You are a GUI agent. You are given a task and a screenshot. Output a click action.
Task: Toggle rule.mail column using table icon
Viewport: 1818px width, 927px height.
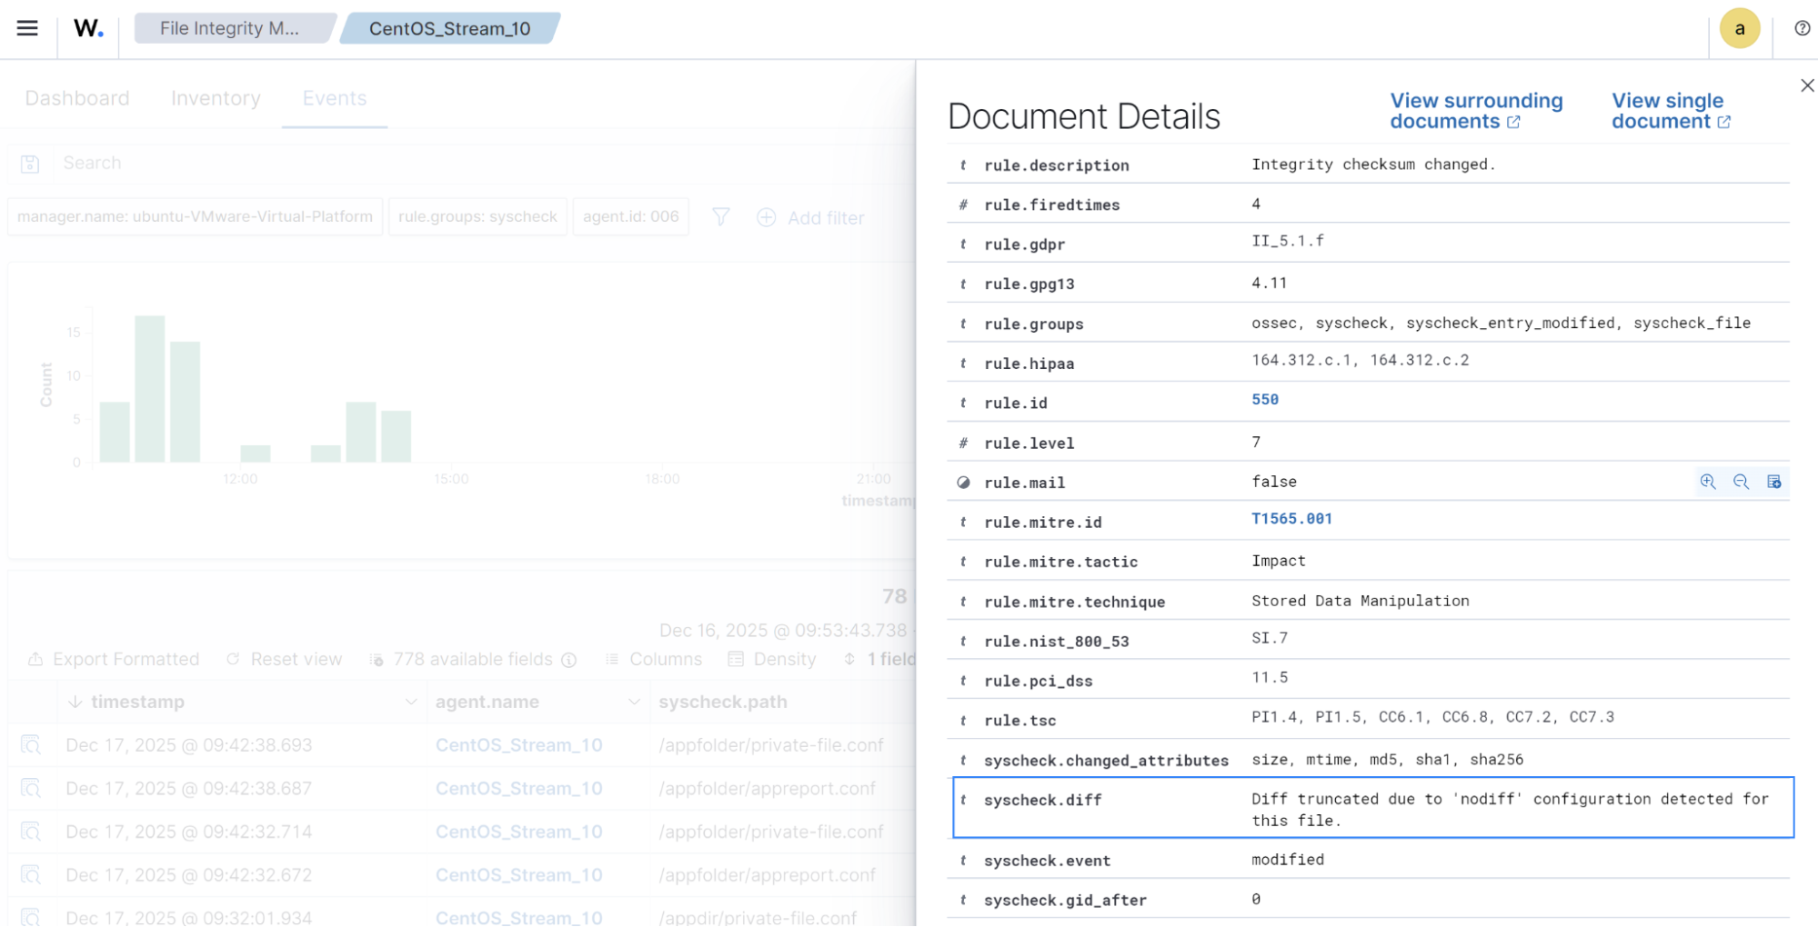point(1774,482)
